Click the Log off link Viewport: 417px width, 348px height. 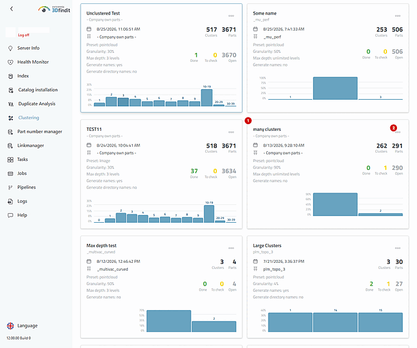click(23, 35)
